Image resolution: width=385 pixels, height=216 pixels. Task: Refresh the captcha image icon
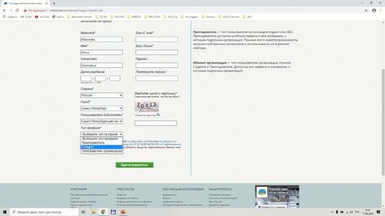158,115
